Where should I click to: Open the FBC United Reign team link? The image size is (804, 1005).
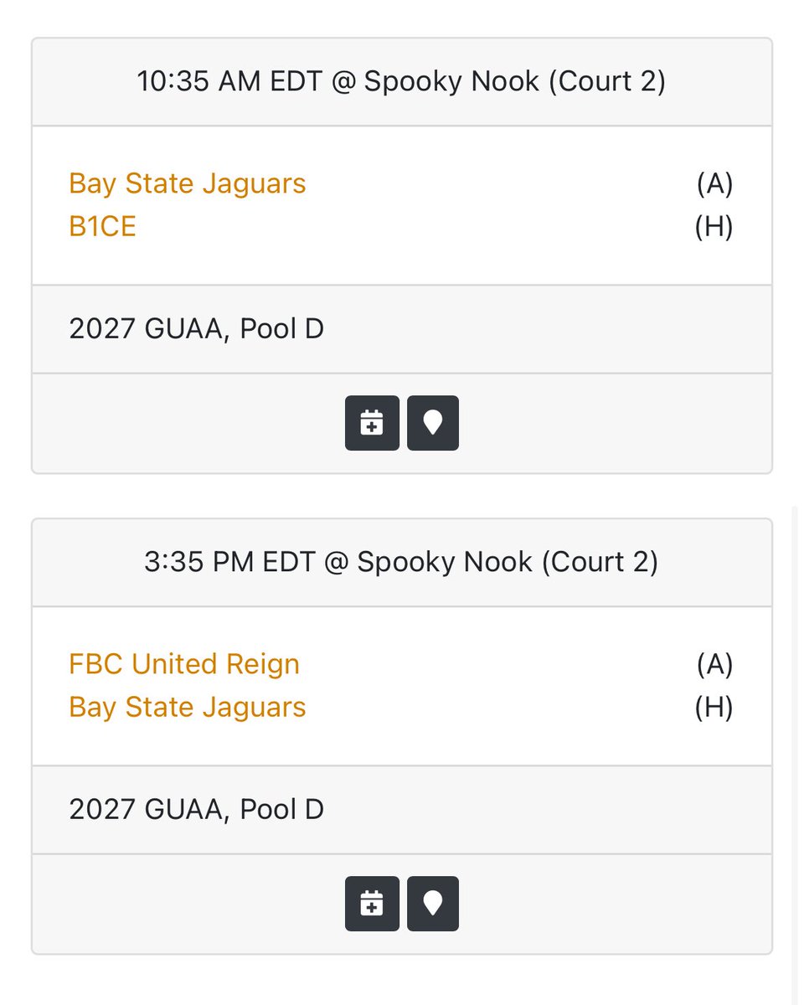[184, 664]
